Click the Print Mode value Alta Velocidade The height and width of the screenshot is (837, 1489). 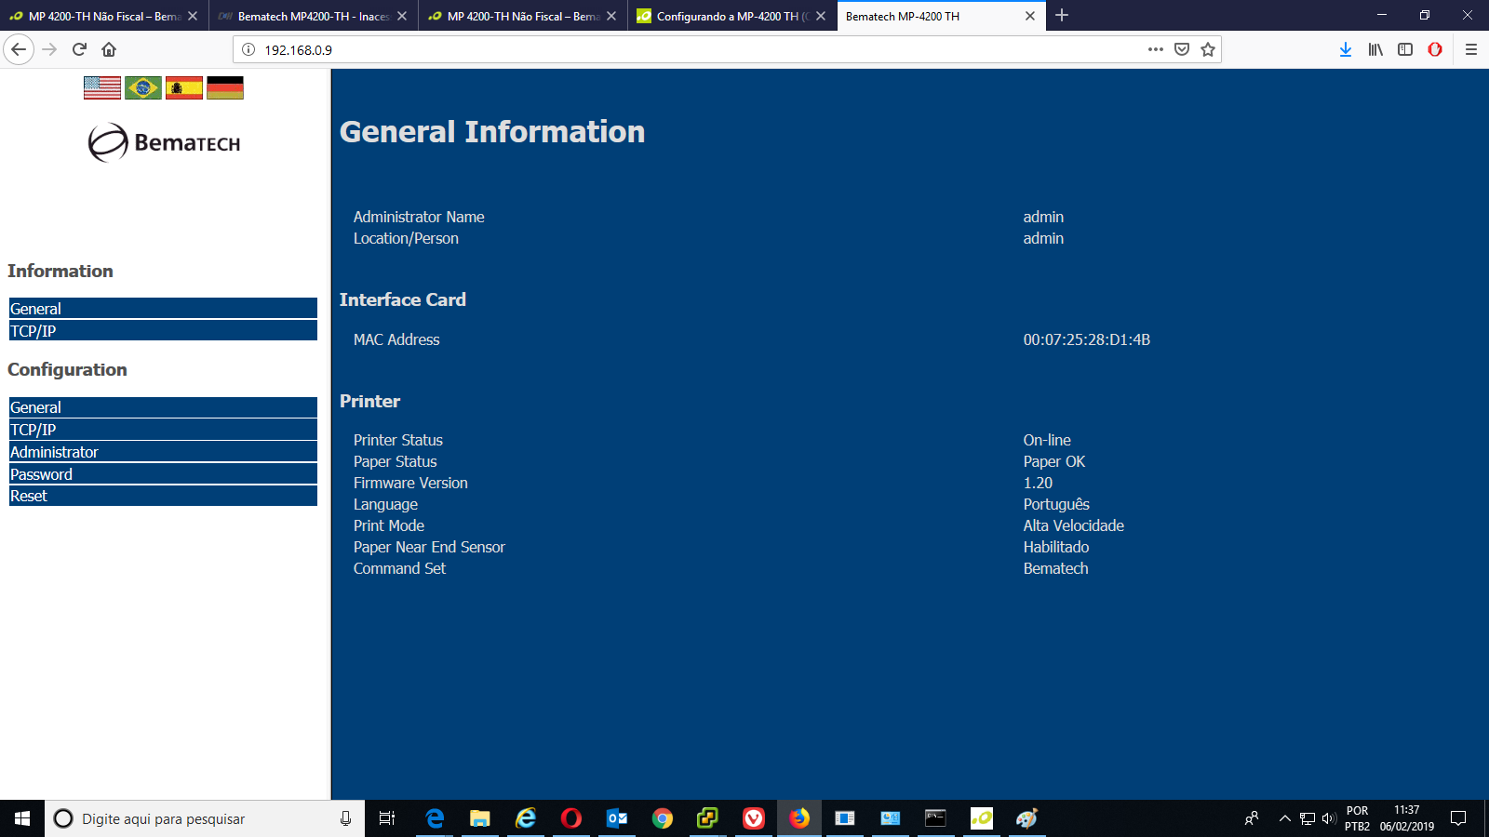pyautogui.click(x=1073, y=525)
